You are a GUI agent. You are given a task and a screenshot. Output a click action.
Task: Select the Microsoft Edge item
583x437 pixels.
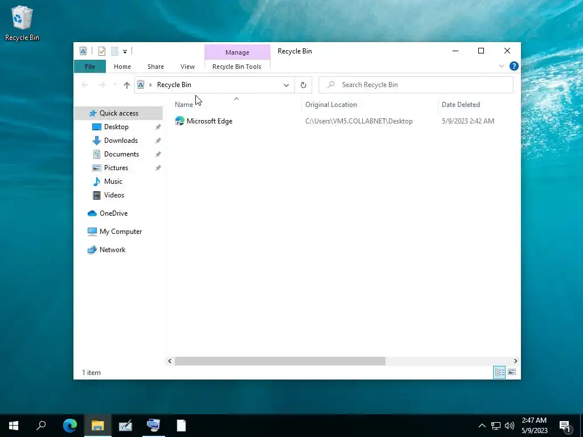click(210, 121)
